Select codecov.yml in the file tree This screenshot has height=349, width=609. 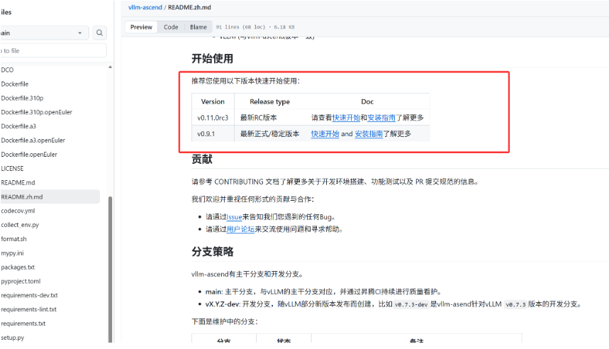(18, 211)
